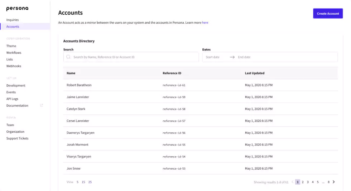Click the date range arrow icon
This screenshot has height=191, width=351.
coord(232,57)
